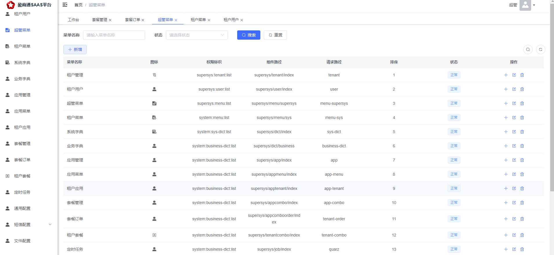Click the trash icon in 系统字典 row

tap(522, 132)
